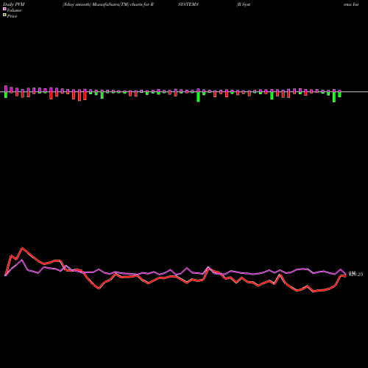368x368 pixels.
Task: Click the 'Daily PVM' title text
Action: (13, 4)
